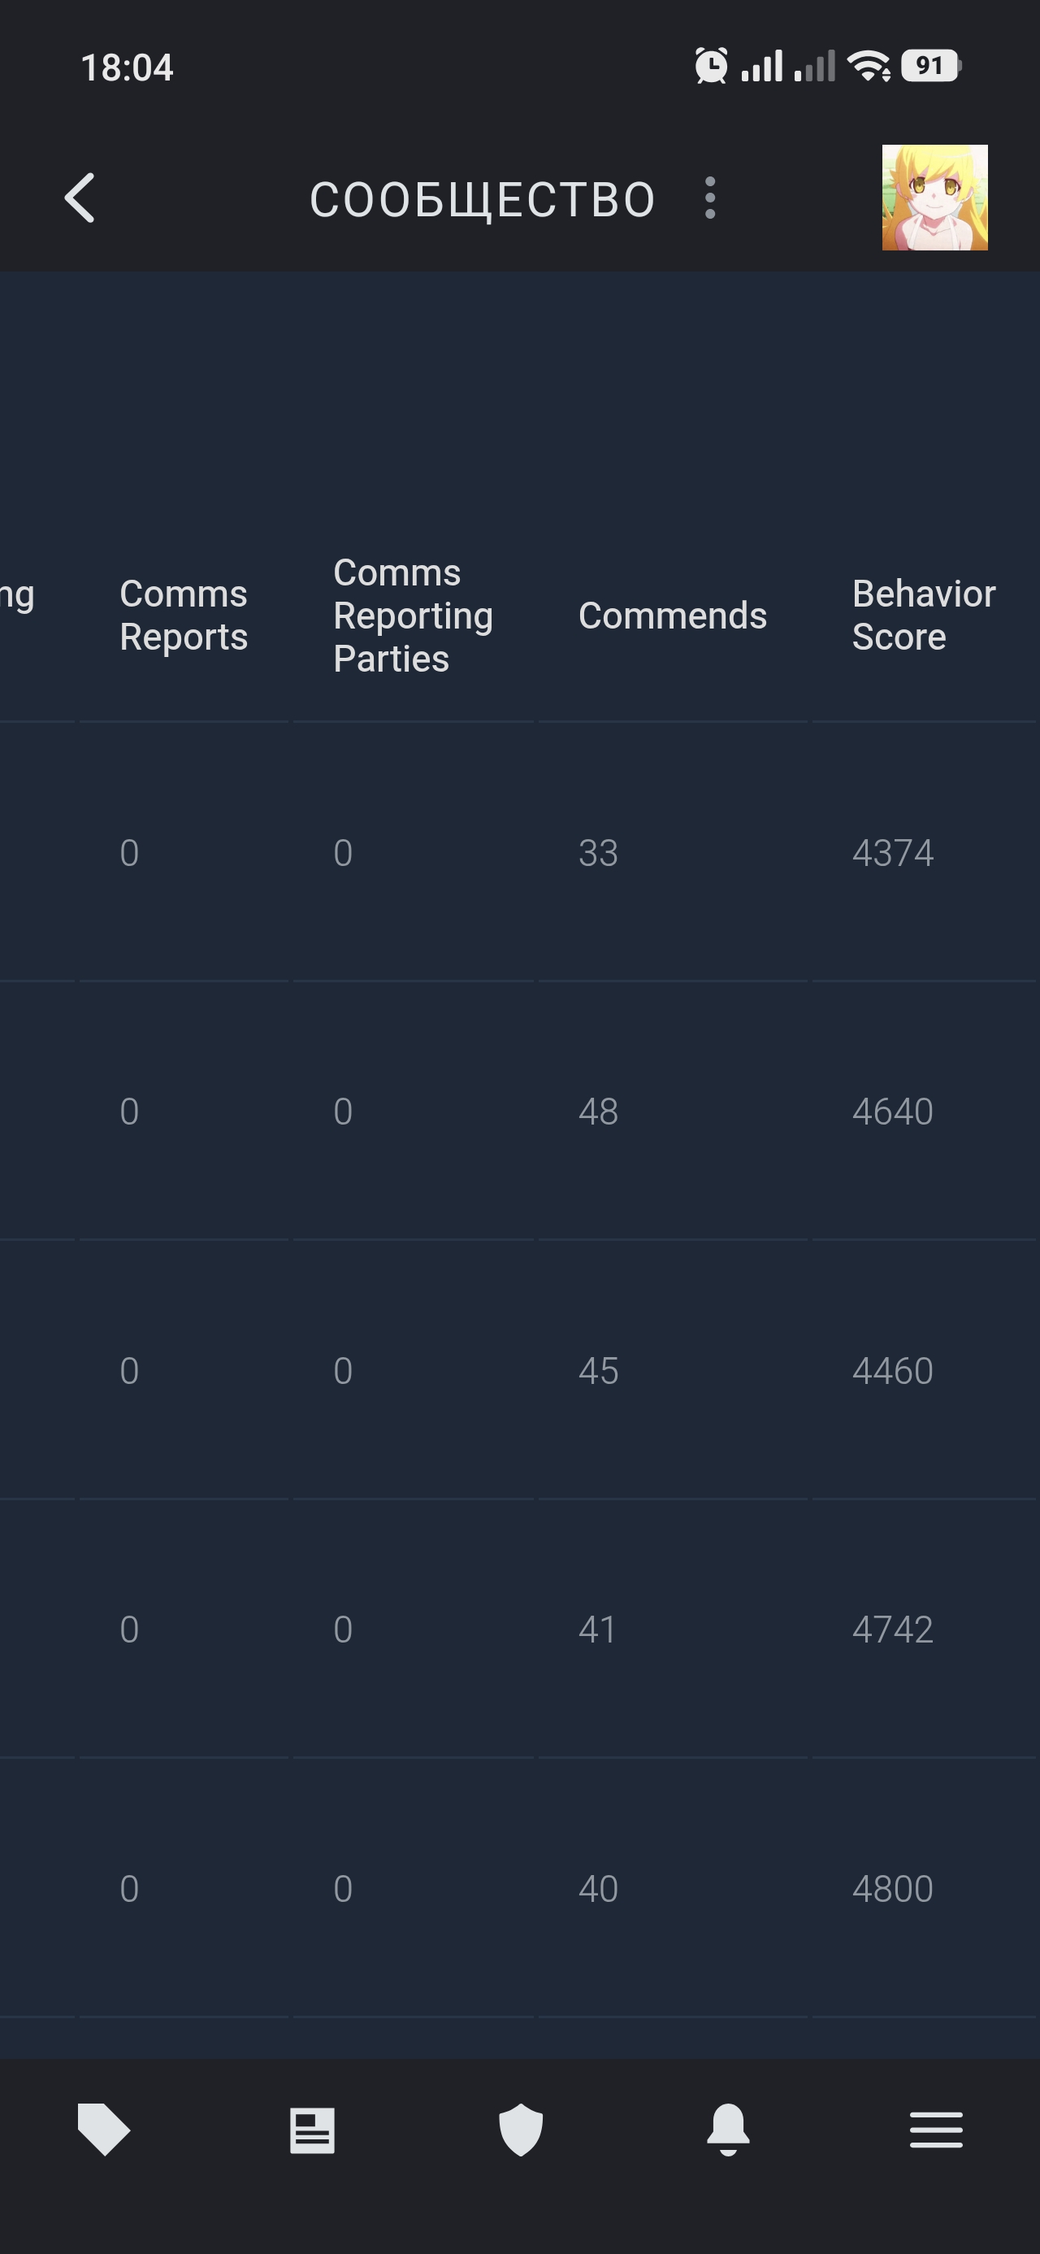
Task: Select the Commends value 48
Action: click(x=598, y=1112)
